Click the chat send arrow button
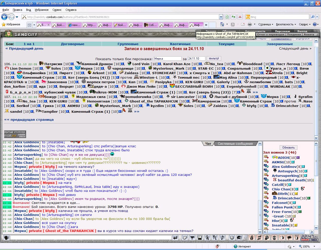The image size is (321, 250). tap(175, 237)
